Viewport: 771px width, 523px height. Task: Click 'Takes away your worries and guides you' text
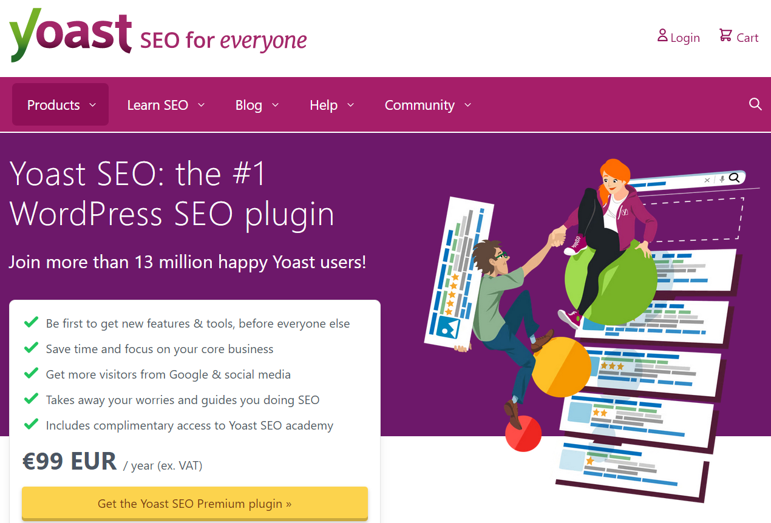click(x=183, y=400)
